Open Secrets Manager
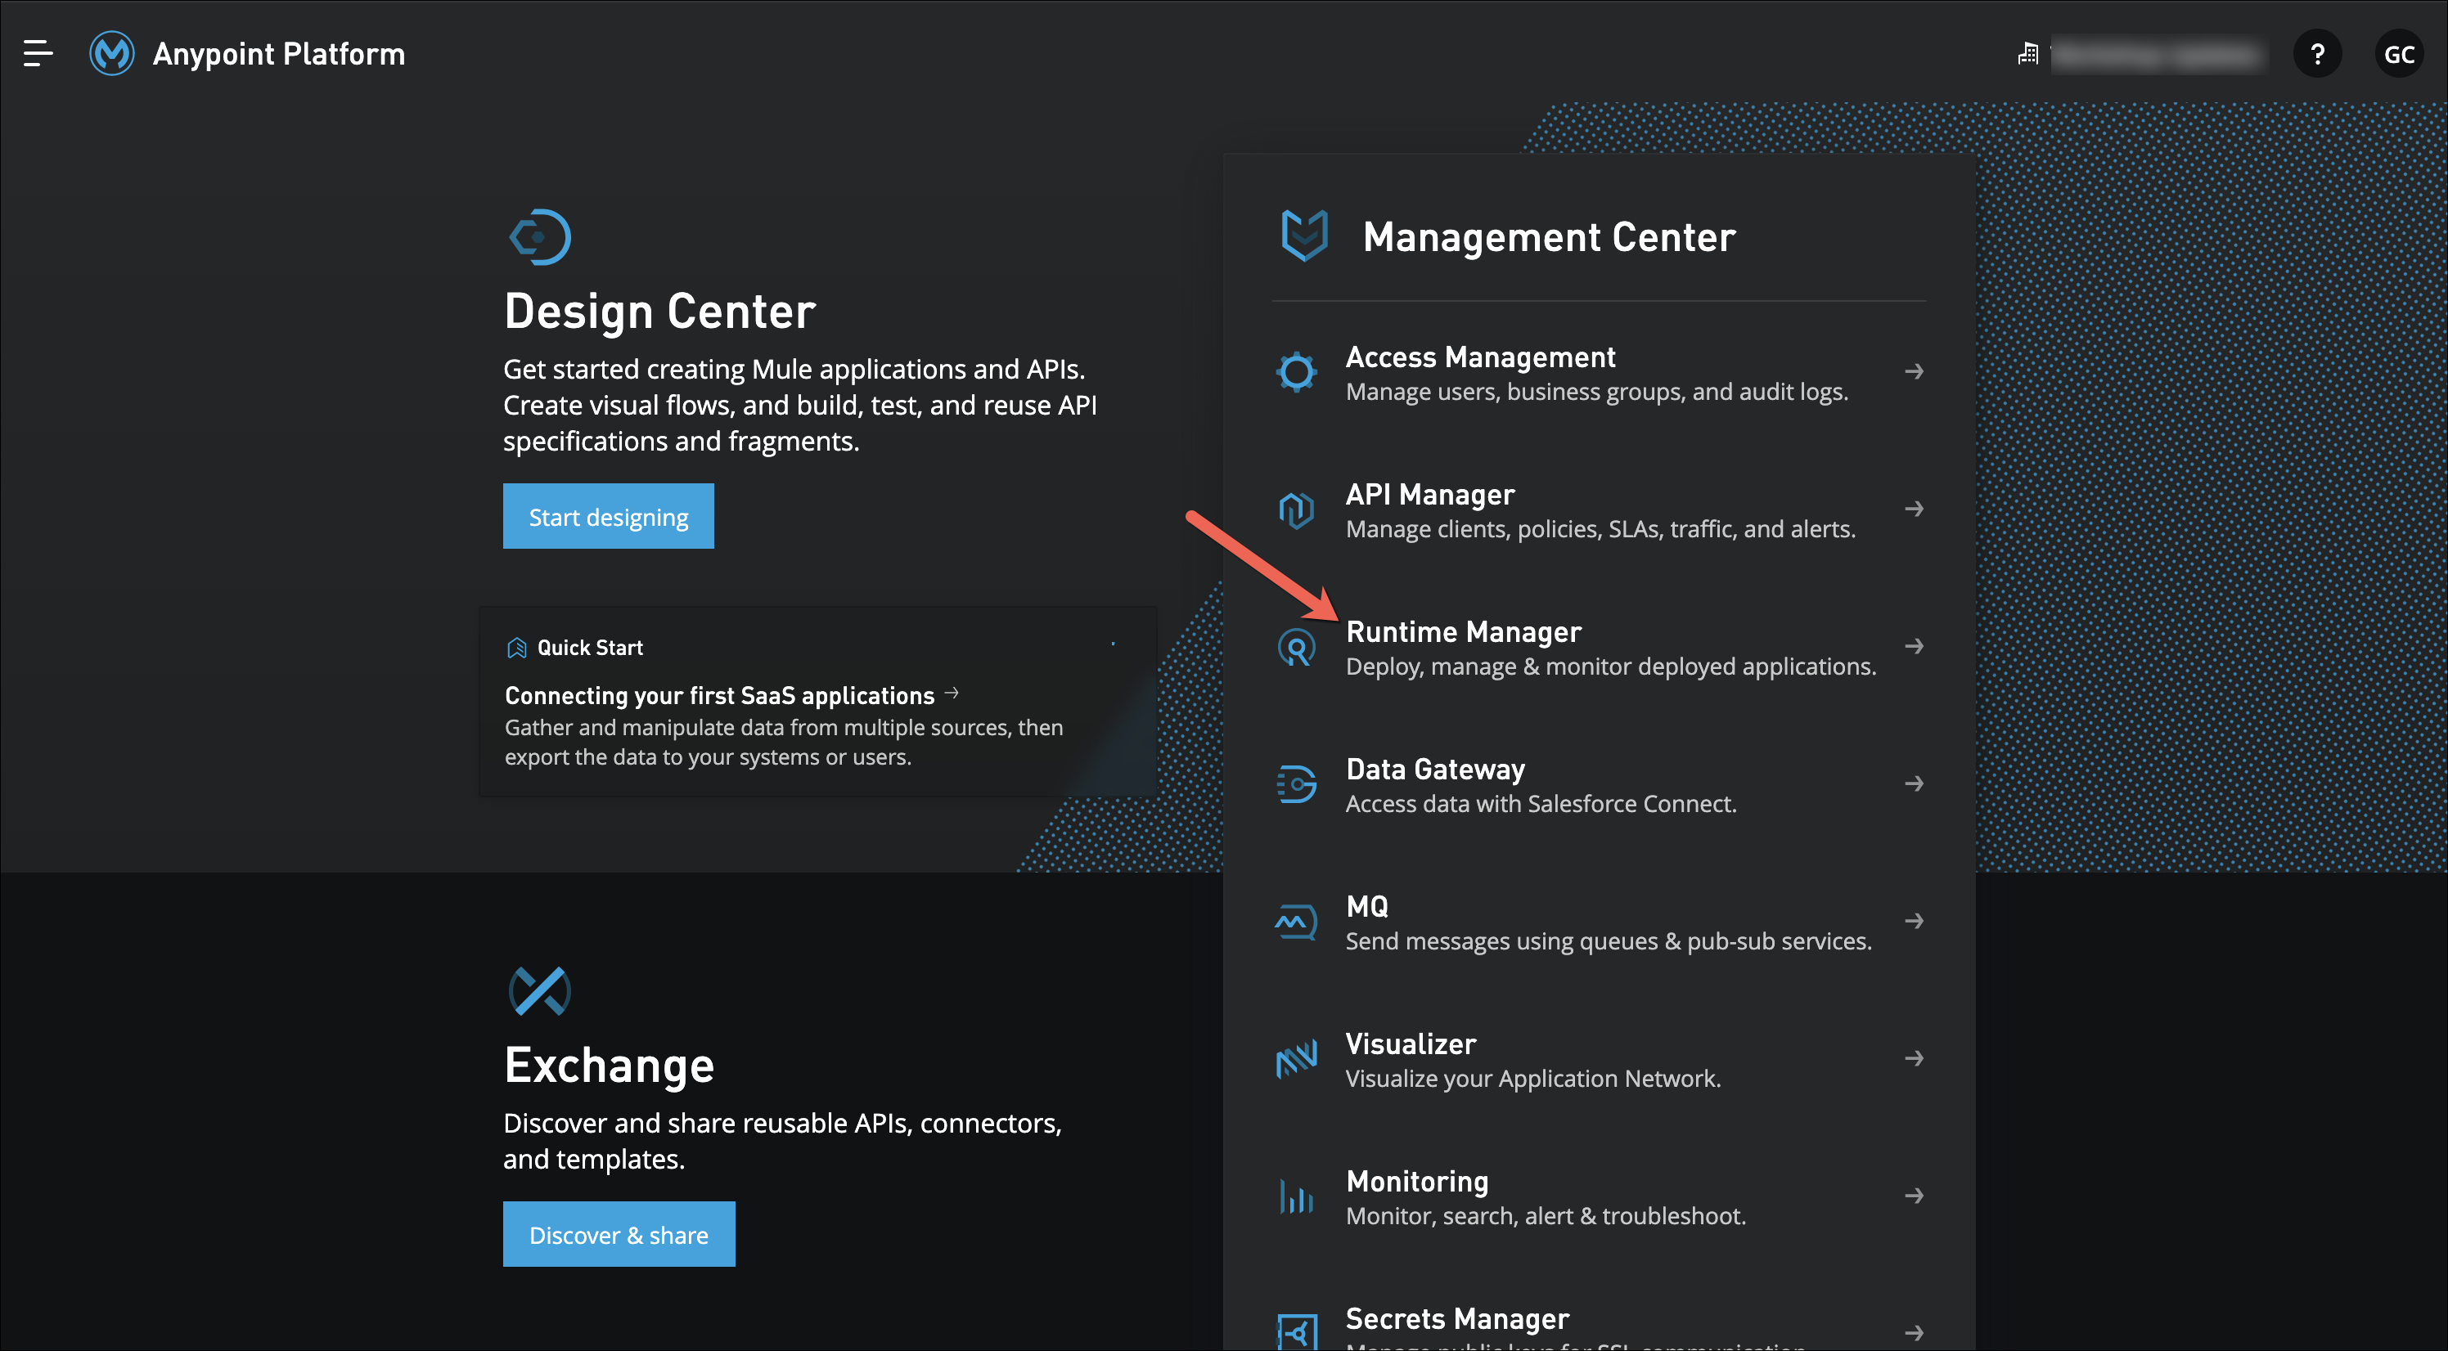This screenshot has width=2448, height=1351. pyautogui.click(x=1457, y=1319)
